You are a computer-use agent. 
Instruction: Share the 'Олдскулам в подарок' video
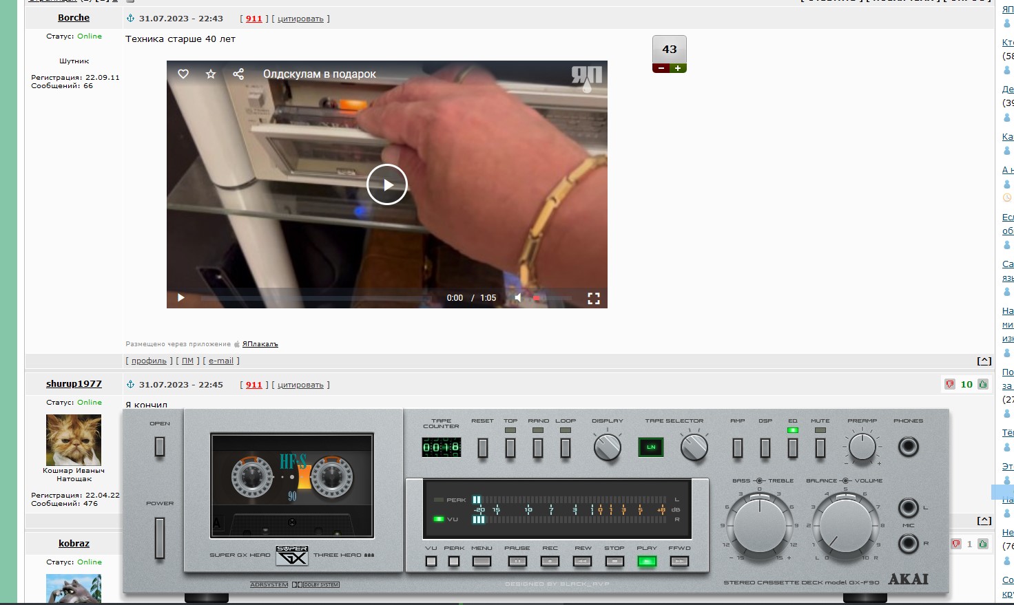[x=238, y=74]
